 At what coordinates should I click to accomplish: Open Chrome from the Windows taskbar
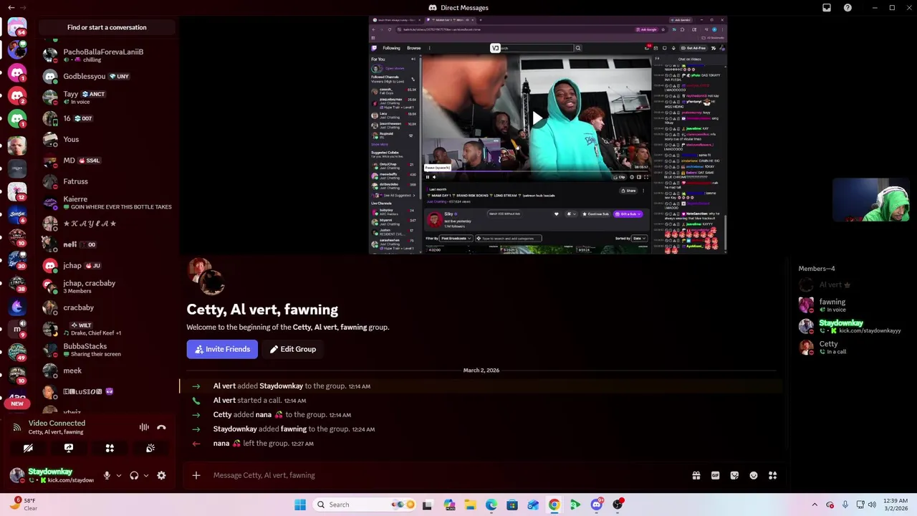pyautogui.click(x=554, y=505)
